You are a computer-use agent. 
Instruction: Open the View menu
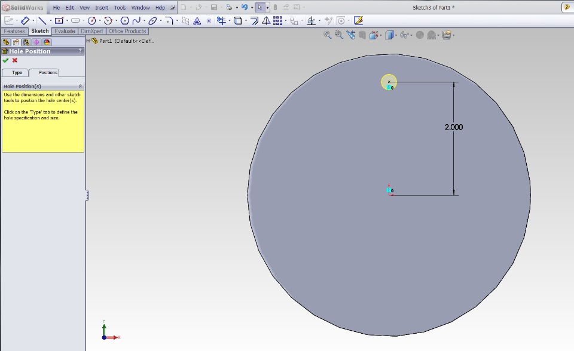pyautogui.click(x=84, y=8)
